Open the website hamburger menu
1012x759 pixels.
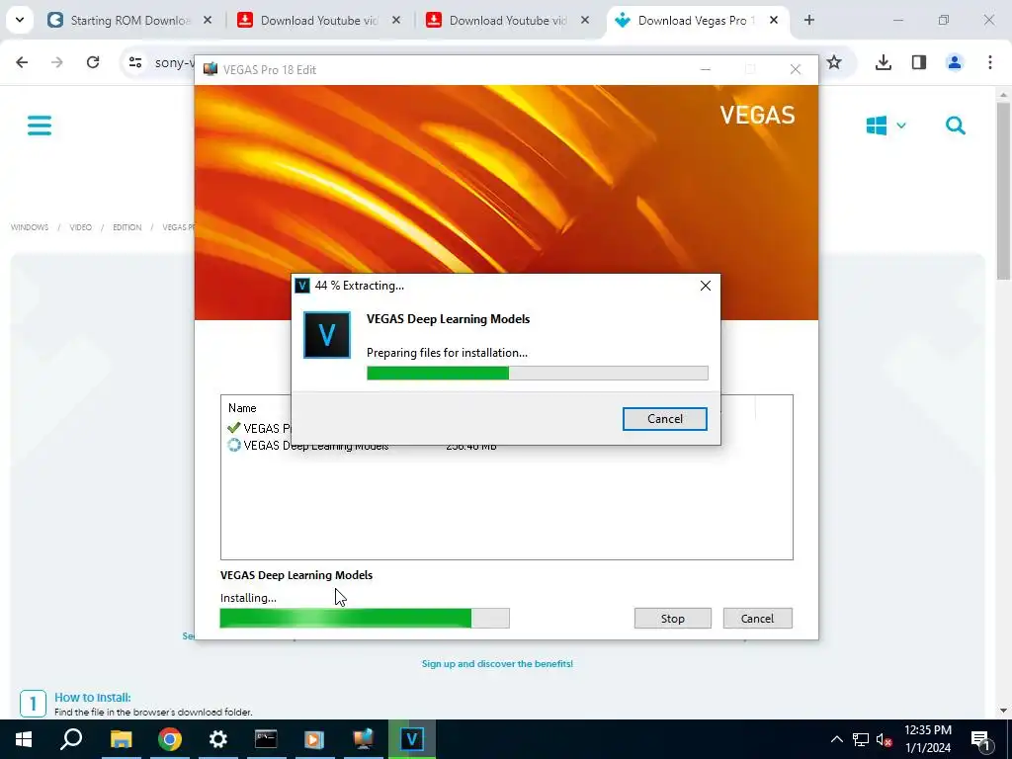click(40, 126)
